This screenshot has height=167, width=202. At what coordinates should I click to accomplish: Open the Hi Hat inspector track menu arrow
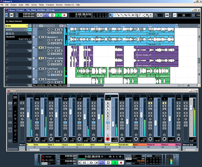point(27,26)
